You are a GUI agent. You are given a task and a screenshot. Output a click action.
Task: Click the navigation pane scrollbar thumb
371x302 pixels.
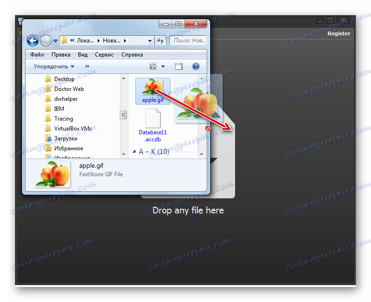124,115
